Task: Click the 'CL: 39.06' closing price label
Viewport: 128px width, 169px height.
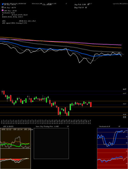Action: [x=47, y=5]
